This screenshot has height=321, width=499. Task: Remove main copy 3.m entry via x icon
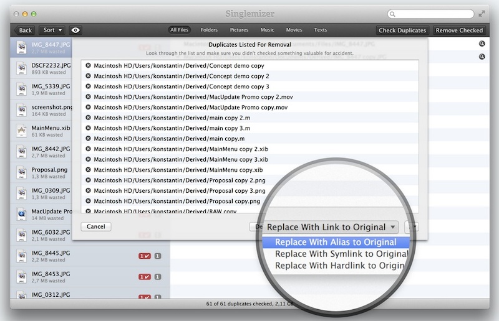tap(88, 128)
